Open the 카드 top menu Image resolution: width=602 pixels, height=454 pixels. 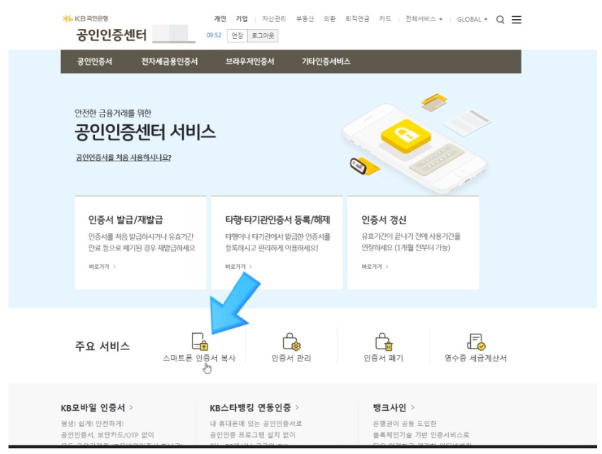[385, 19]
